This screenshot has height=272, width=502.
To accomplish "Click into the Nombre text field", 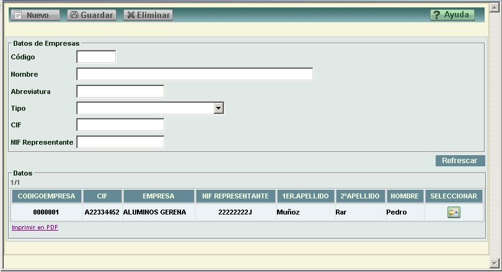I will pyautogui.click(x=195, y=74).
